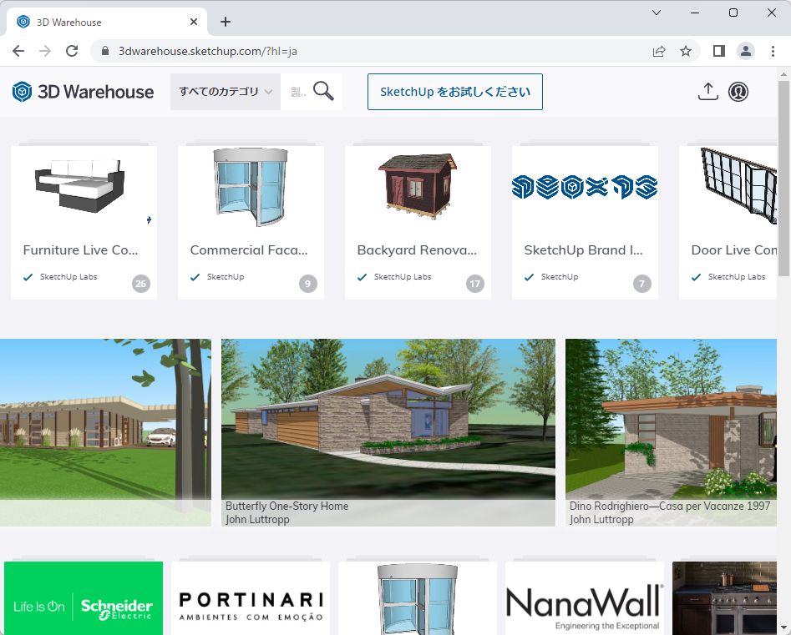Viewport: 791px width, 635px height.
Task: Click the address bar URL field
Action: [376, 51]
